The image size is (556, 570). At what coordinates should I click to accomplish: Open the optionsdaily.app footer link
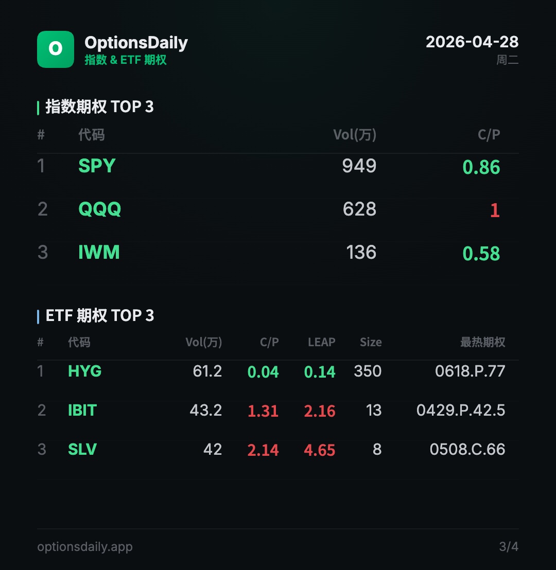click(85, 546)
